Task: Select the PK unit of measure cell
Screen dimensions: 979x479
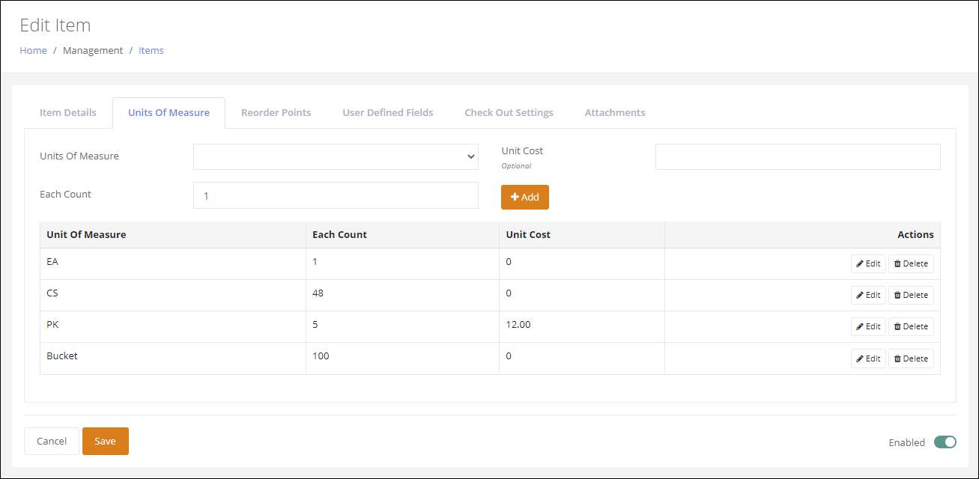Action: coord(173,326)
